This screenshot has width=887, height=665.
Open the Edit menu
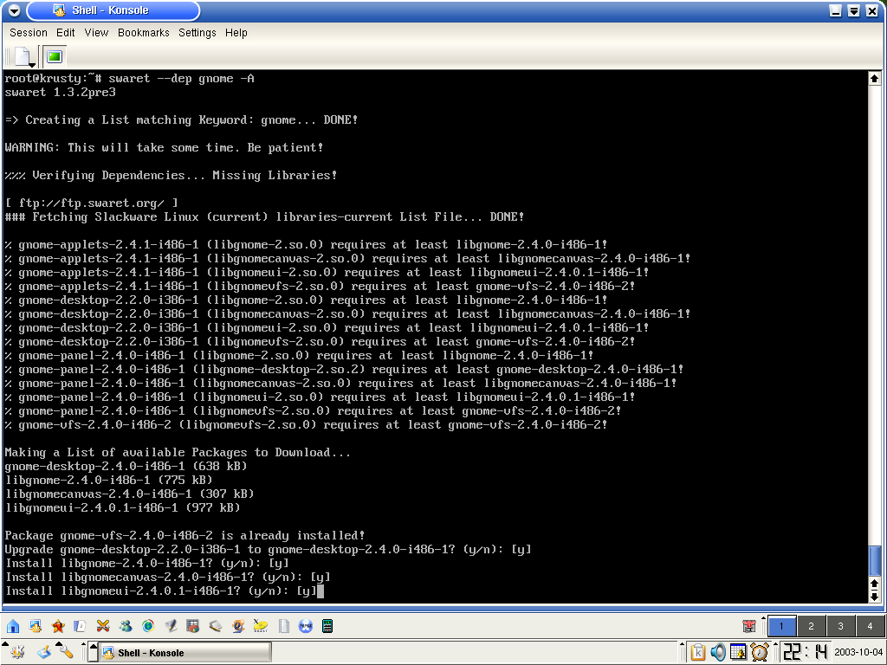coord(65,33)
